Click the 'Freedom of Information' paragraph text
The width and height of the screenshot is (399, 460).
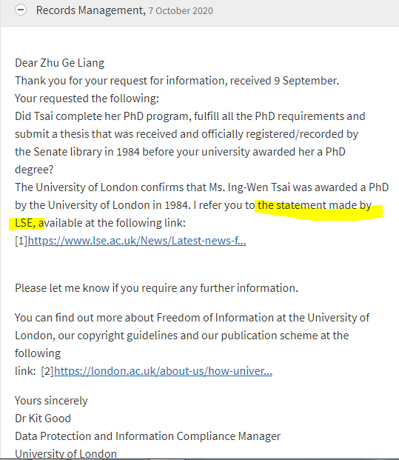coord(192,336)
